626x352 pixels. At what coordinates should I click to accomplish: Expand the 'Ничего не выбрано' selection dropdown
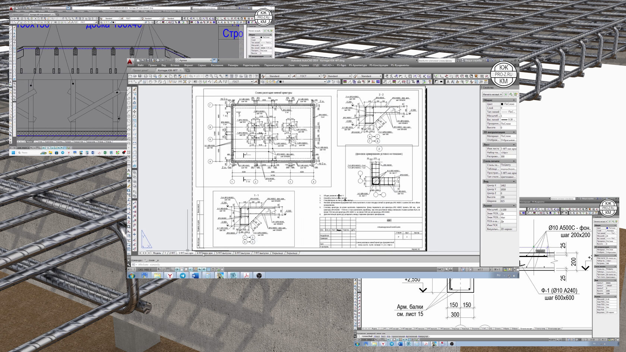click(x=492, y=95)
